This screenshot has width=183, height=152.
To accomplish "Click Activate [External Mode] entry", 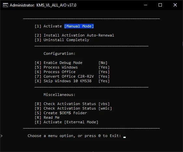I will coord(66,122).
